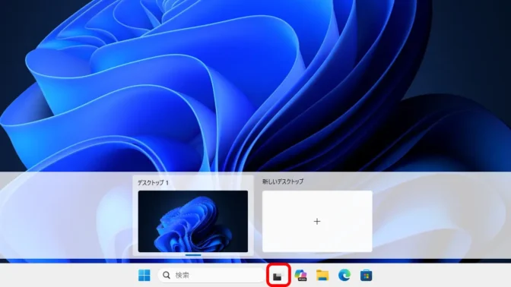Image resolution: width=511 pixels, height=287 pixels.
Task: Open File Explorer from taskbar
Action: coord(322,276)
